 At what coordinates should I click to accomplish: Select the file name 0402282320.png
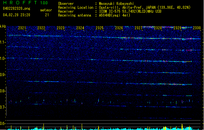[17, 8]
